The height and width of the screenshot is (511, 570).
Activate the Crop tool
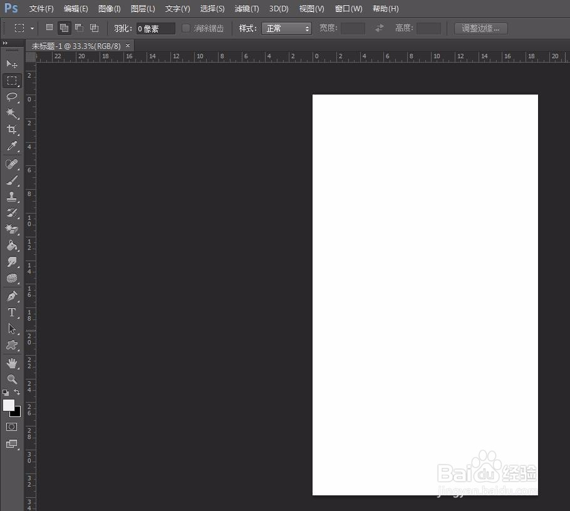pos(11,130)
